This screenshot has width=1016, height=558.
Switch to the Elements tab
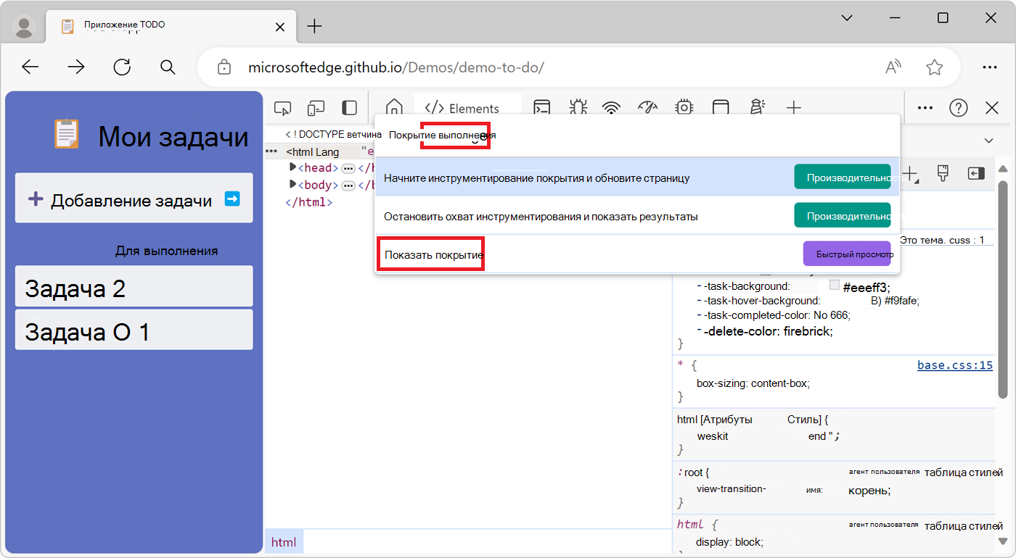(467, 108)
